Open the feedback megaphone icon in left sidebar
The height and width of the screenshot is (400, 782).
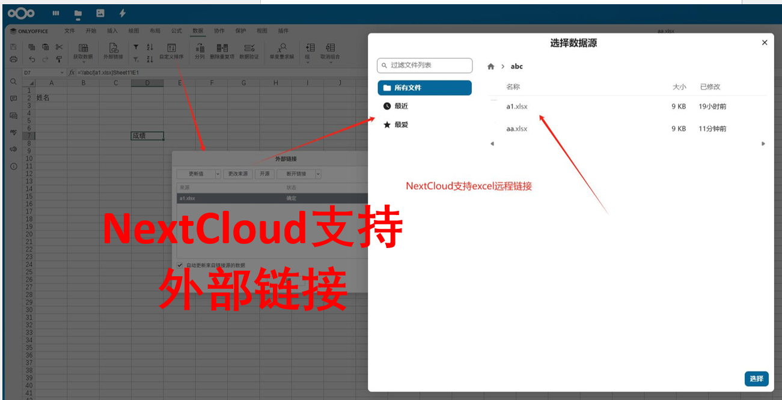tap(13, 149)
